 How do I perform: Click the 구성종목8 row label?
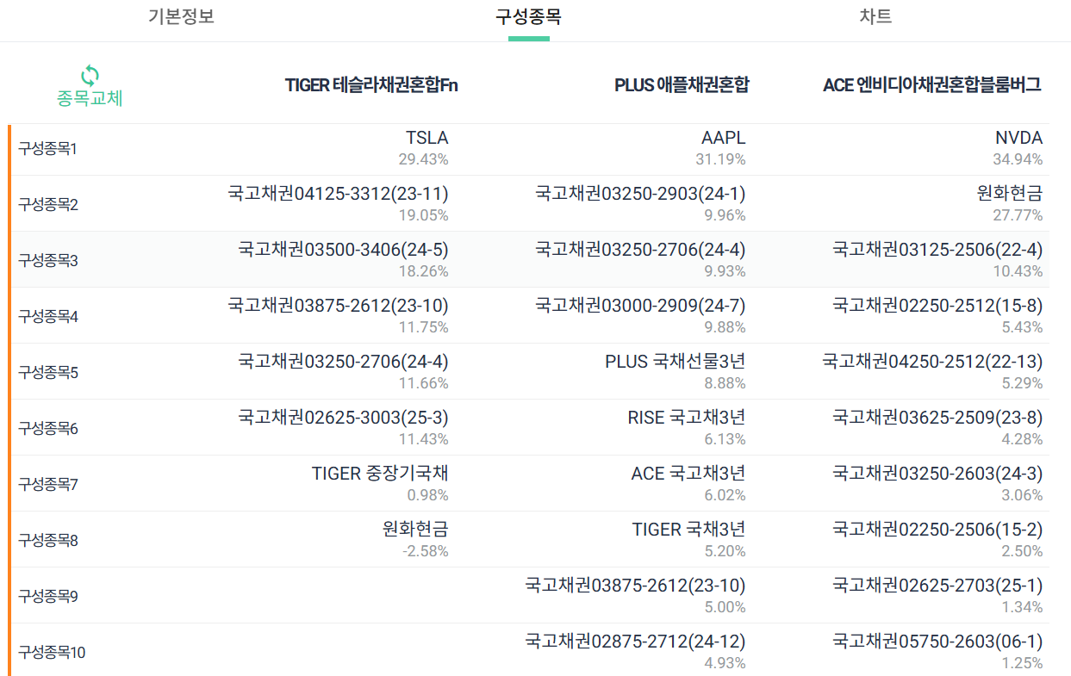pos(47,541)
